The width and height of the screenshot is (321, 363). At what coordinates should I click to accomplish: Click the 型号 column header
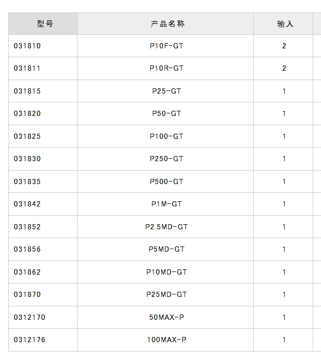pos(45,24)
